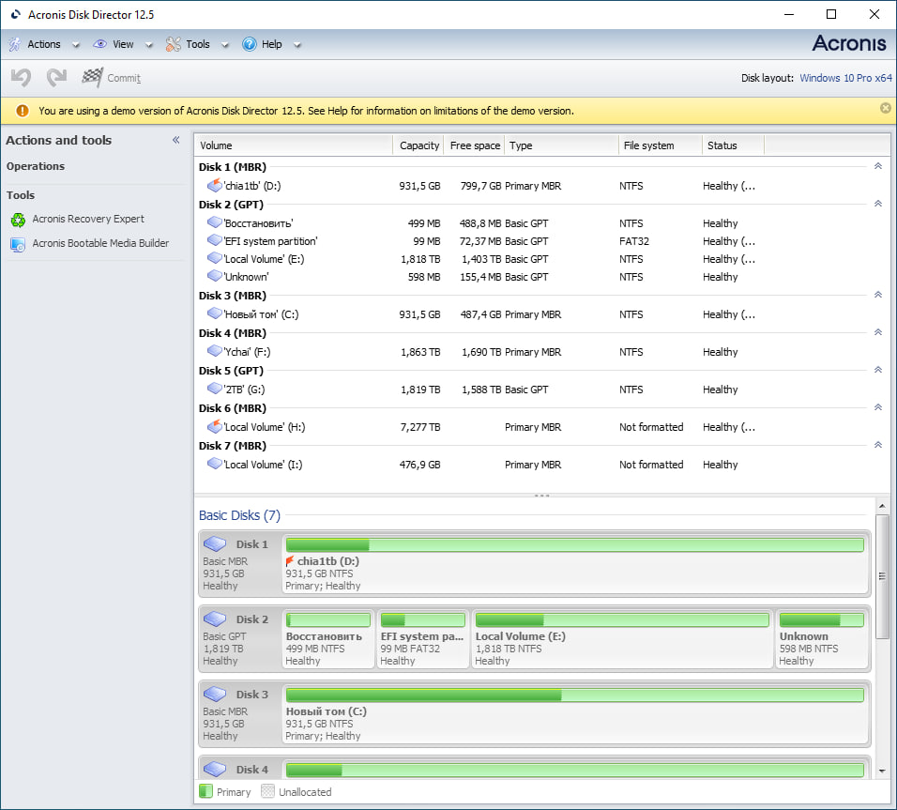This screenshot has width=897, height=810.
Task: Sort by the File system column header
Action: pyautogui.click(x=661, y=145)
